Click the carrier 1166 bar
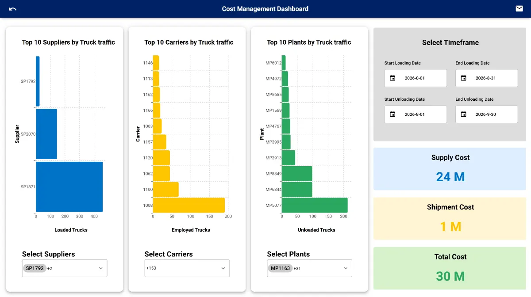This screenshot has width=531, height=297. [157, 110]
